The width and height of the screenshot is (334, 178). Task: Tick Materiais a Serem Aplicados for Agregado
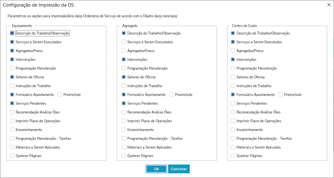(124, 147)
